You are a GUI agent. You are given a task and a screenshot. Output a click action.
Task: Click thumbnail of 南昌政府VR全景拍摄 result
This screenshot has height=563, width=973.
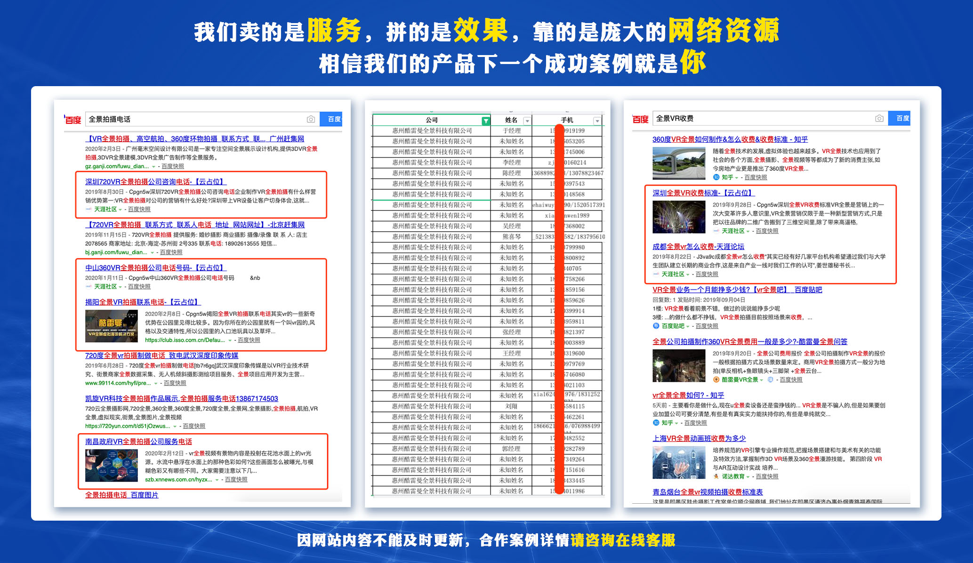[x=111, y=465]
